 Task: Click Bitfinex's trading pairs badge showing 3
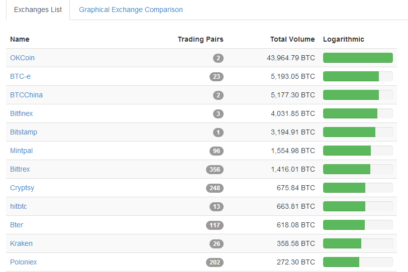tap(218, 114)
